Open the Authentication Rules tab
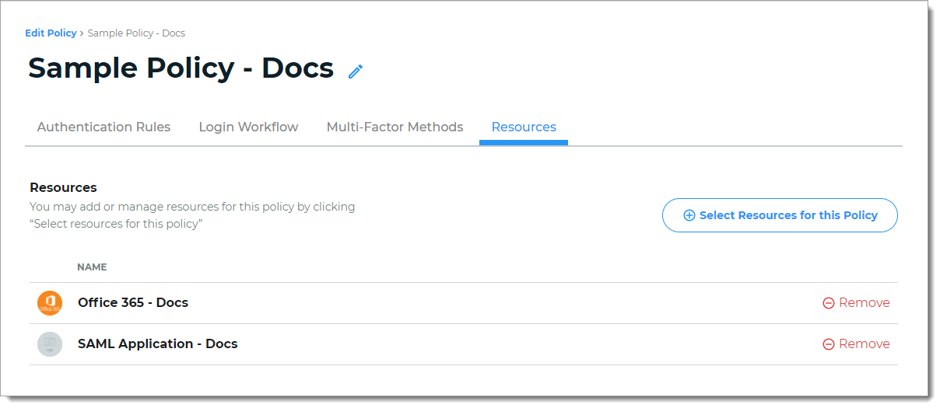 [x=103, y=127]
